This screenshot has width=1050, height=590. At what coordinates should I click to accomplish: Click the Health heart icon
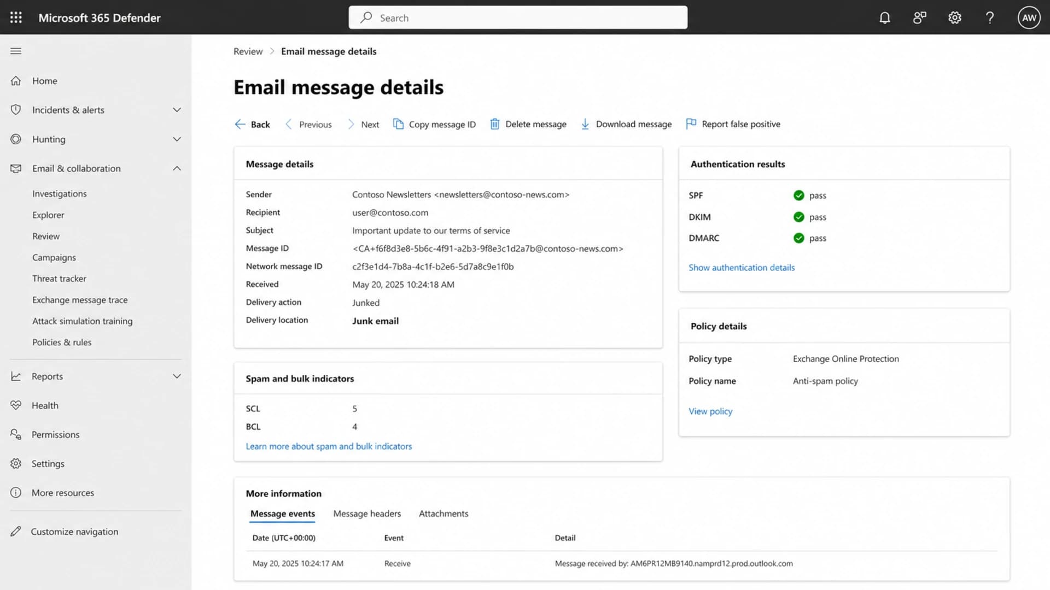coord(16,405)
